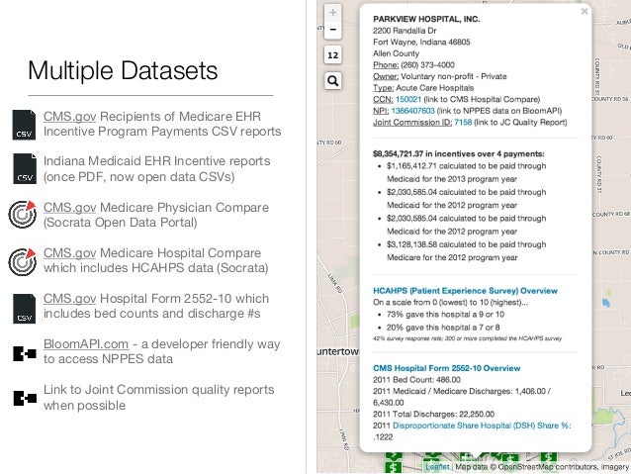Click the CSV icon beside Hospital Form 2552-10

24,309
